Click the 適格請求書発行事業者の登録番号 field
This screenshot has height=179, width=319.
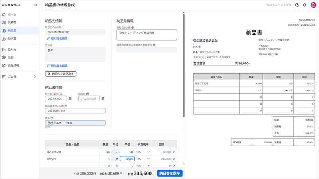coord(147,50)
